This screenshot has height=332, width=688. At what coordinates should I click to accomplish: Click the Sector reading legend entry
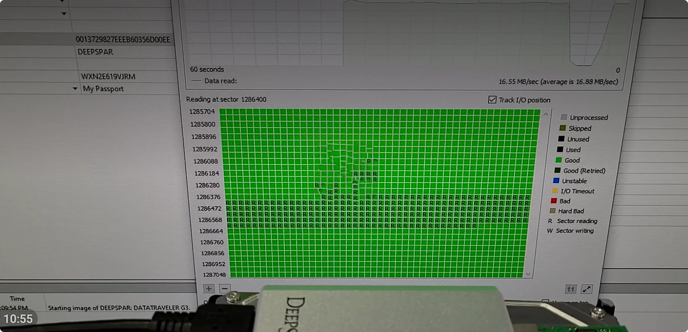click(573, 221)
